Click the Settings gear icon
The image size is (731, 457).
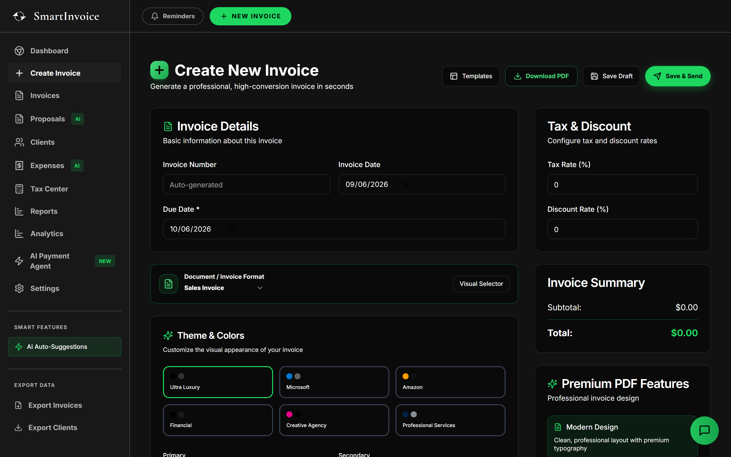(x=19, y=288)
